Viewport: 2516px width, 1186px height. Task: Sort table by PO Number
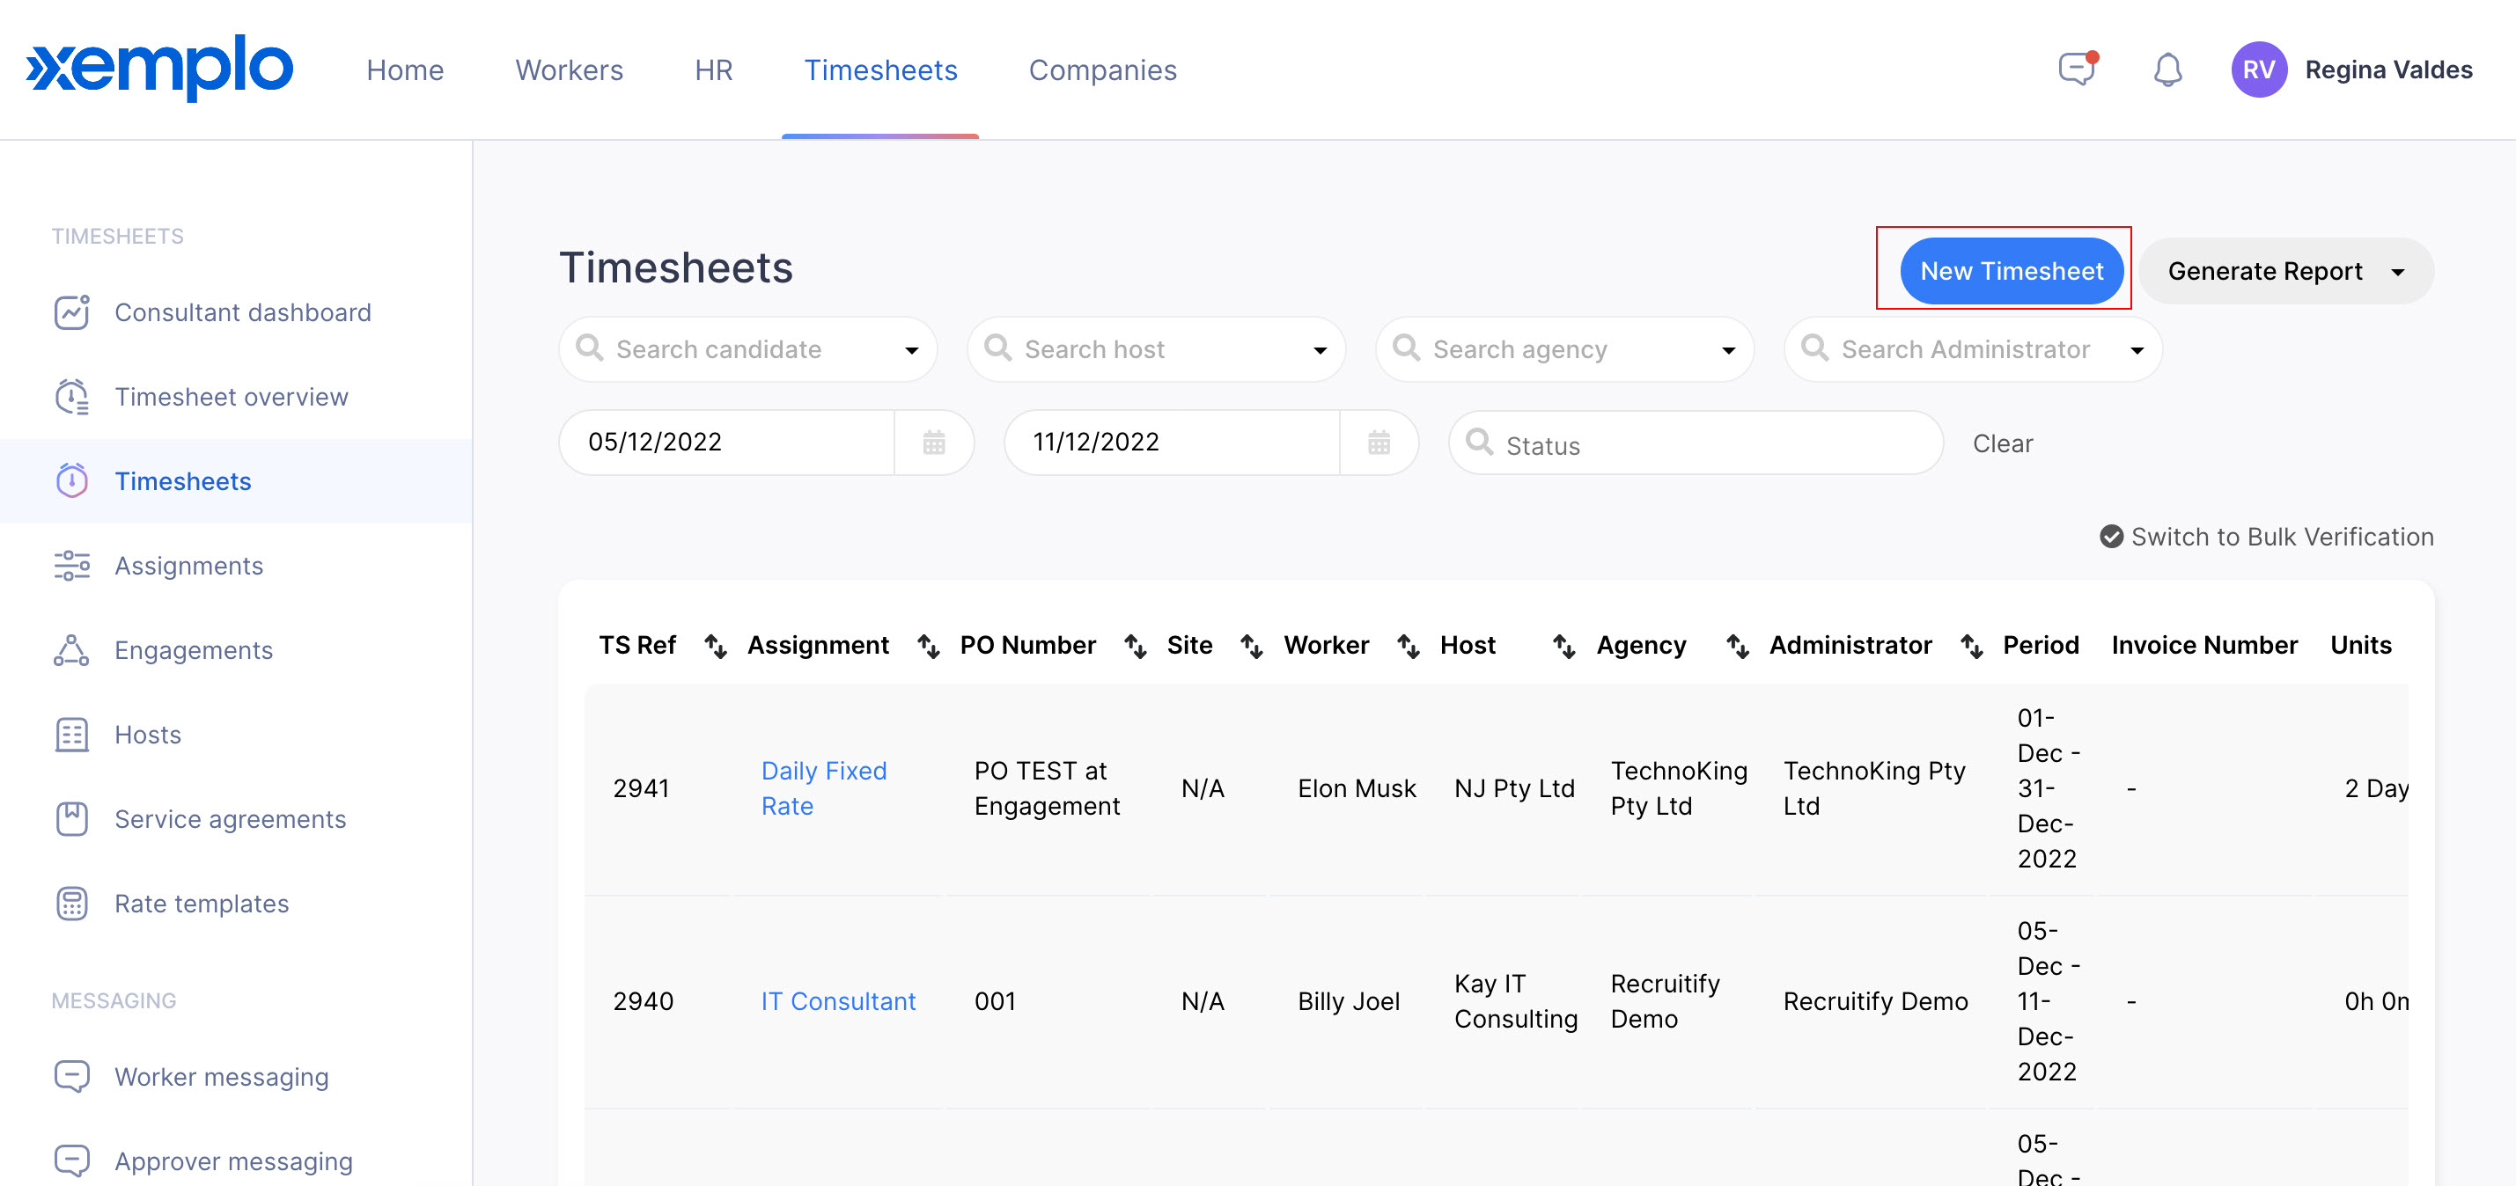(x=1135, y=646)
